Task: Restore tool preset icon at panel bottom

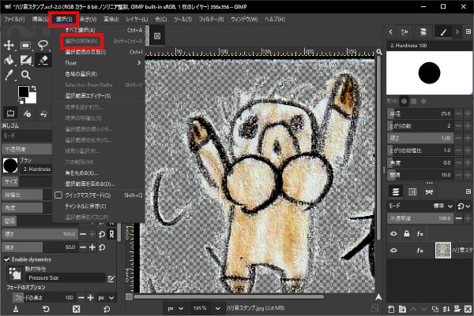Action: click(46, 309)
